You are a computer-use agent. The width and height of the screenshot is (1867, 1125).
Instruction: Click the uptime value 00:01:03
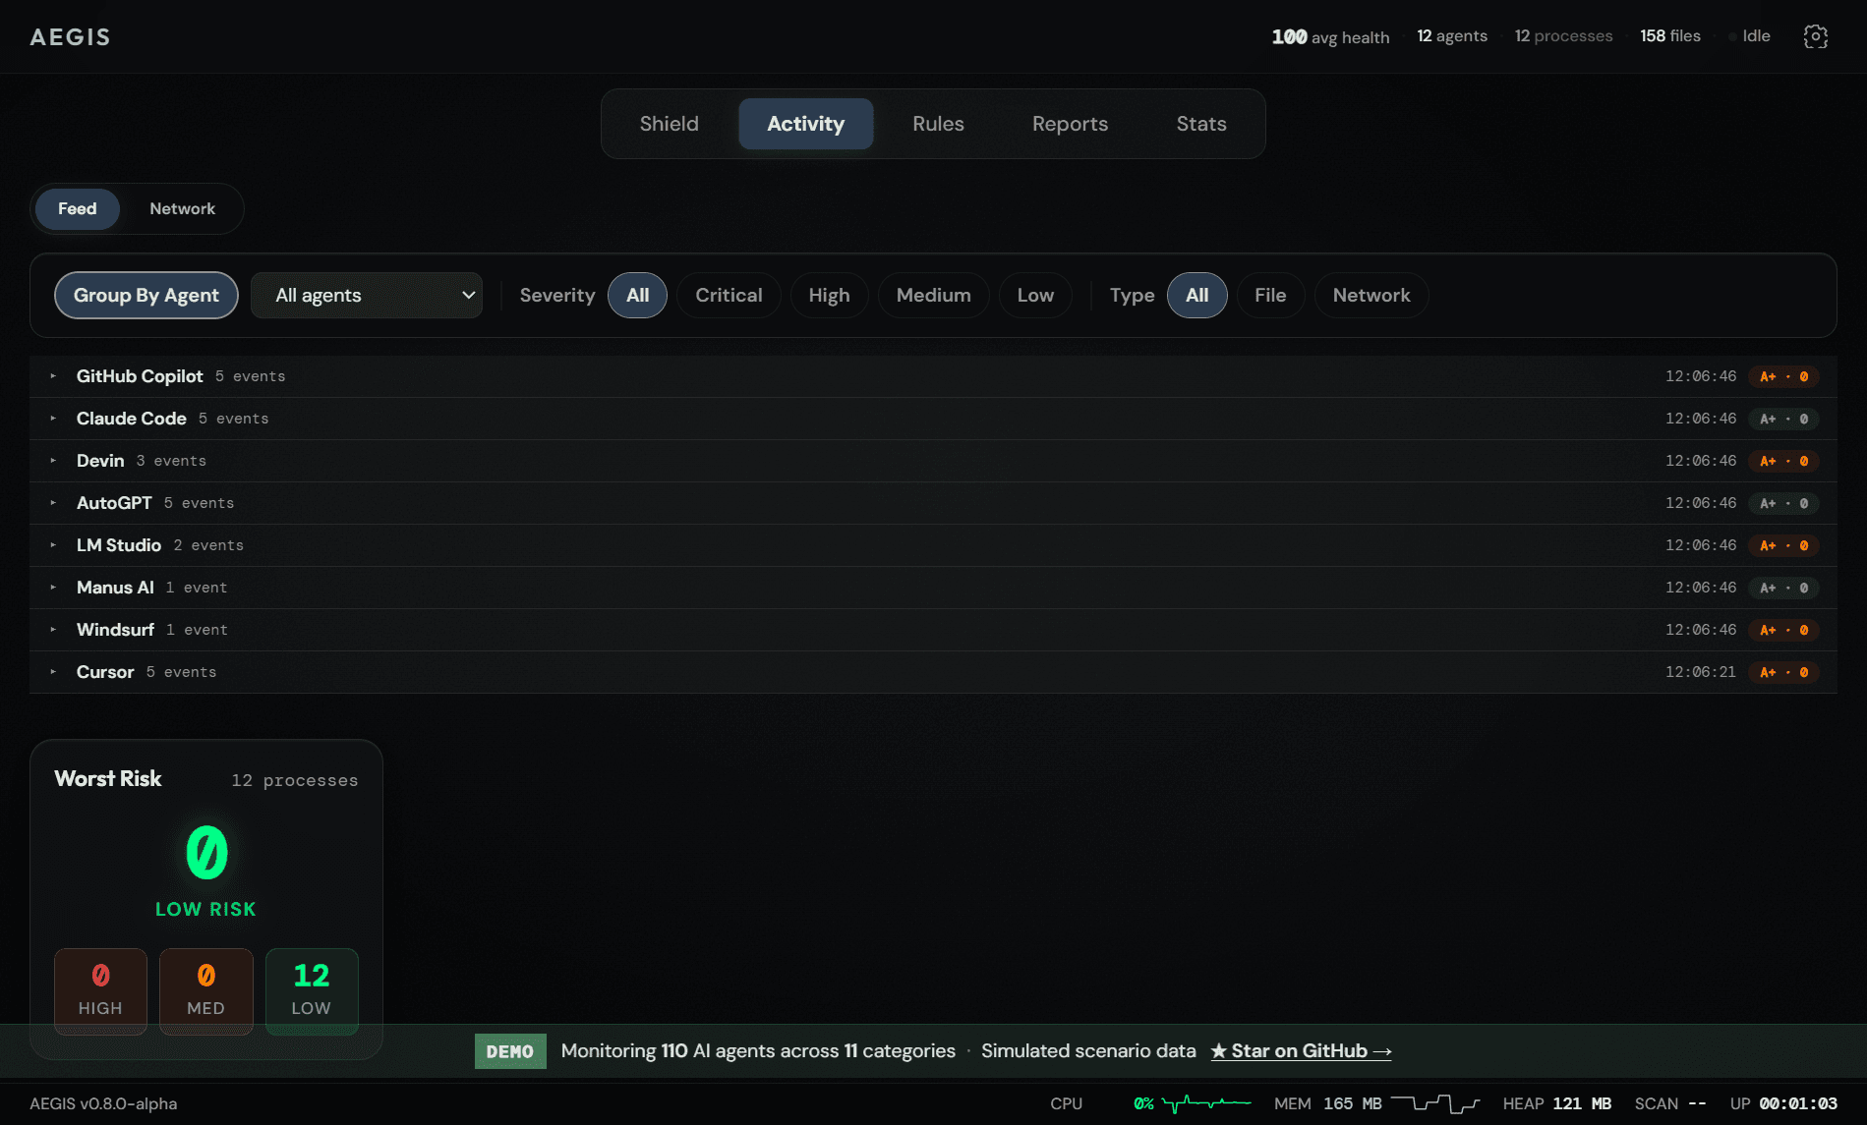tap(1798, 1103)
